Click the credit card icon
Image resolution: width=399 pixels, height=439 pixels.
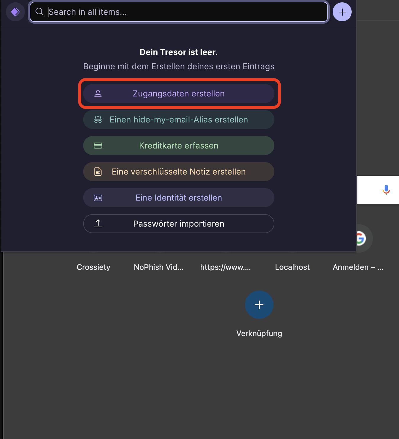pyautogui.click(x=98, y=146)
